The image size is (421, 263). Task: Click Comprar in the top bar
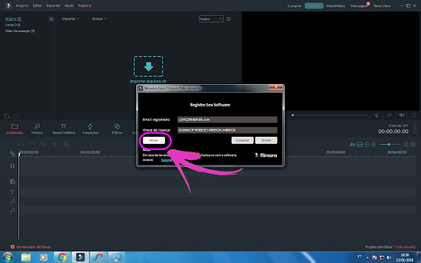(x=295, y=6)
